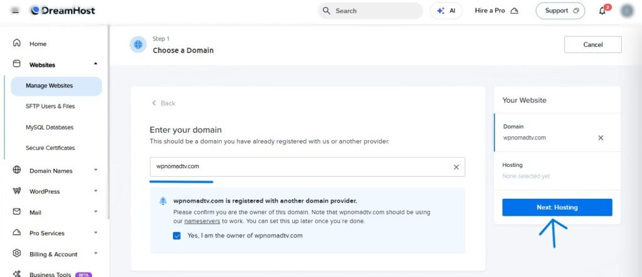Screen dimensions: 642x277
Task: Open the AI sparkle assistant button
Action: [x=446, y=11]
